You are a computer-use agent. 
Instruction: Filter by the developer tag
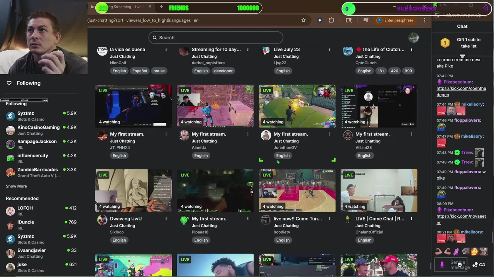click(x=223, y=71)
